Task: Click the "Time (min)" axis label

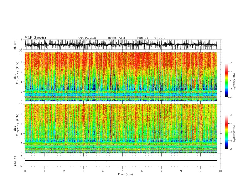Action: pyautogui.click(x=125, y=174)
